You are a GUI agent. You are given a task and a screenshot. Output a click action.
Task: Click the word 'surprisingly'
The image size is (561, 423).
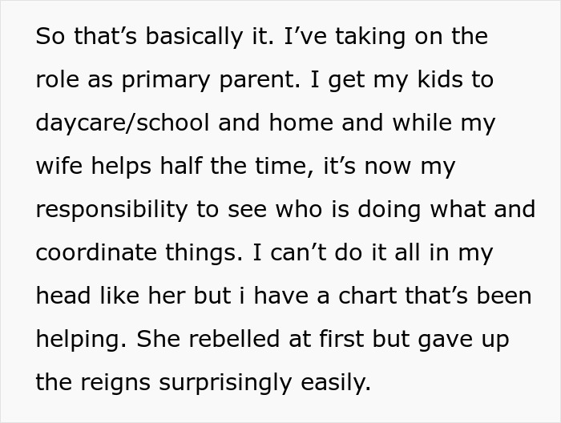225,383
